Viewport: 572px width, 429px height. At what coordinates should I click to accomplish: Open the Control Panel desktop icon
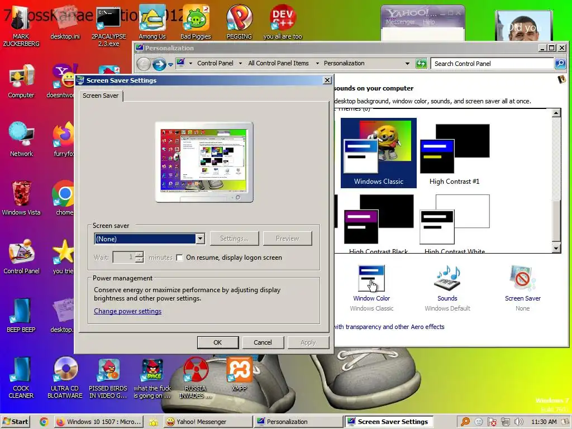(21, 256)
